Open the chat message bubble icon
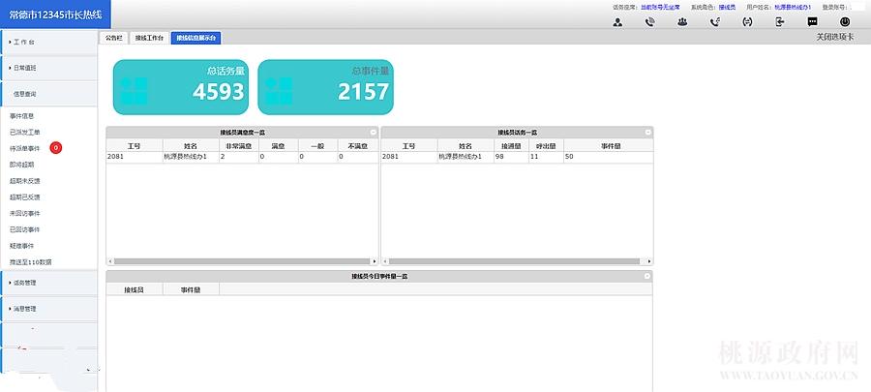 tap(813, 22)
